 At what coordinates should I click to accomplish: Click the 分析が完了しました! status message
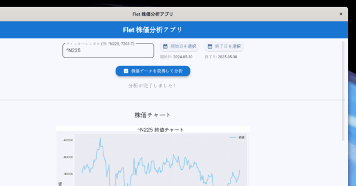(152, 86)
